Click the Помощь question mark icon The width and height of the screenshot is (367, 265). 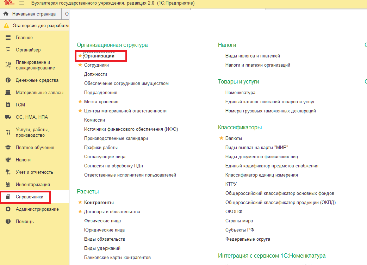[8, 221]
